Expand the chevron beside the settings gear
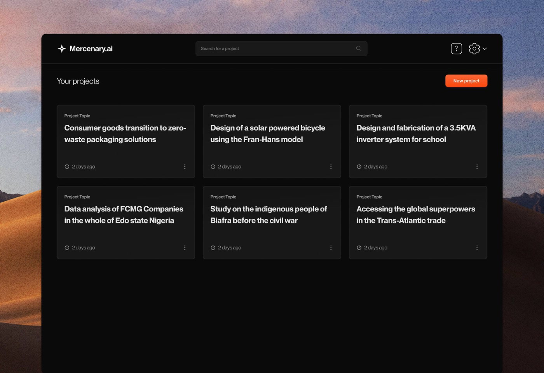 485,49
